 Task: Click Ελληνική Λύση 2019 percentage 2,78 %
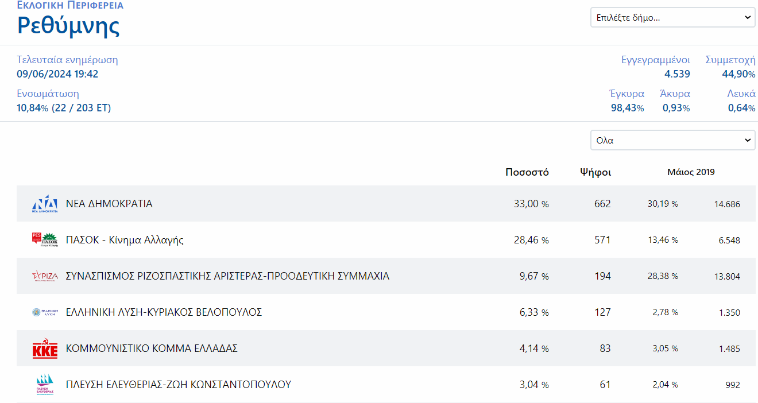[x=665, y=312]
